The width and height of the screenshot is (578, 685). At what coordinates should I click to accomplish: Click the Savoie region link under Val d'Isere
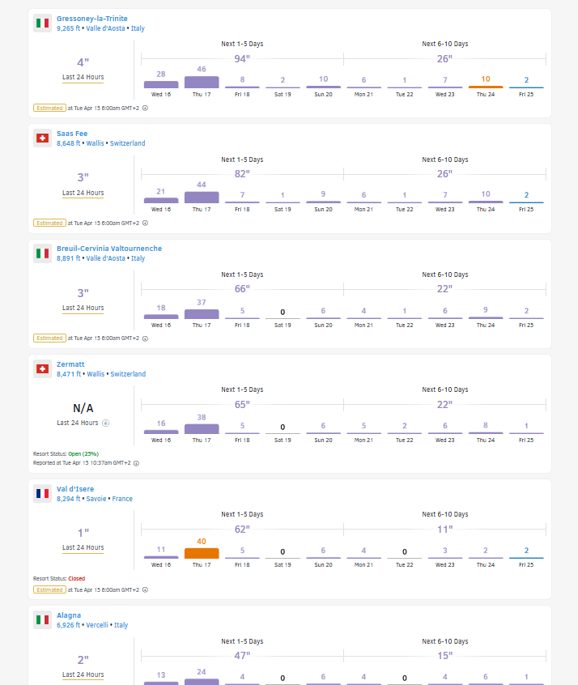pyautogui.click(x=97, y=499)
